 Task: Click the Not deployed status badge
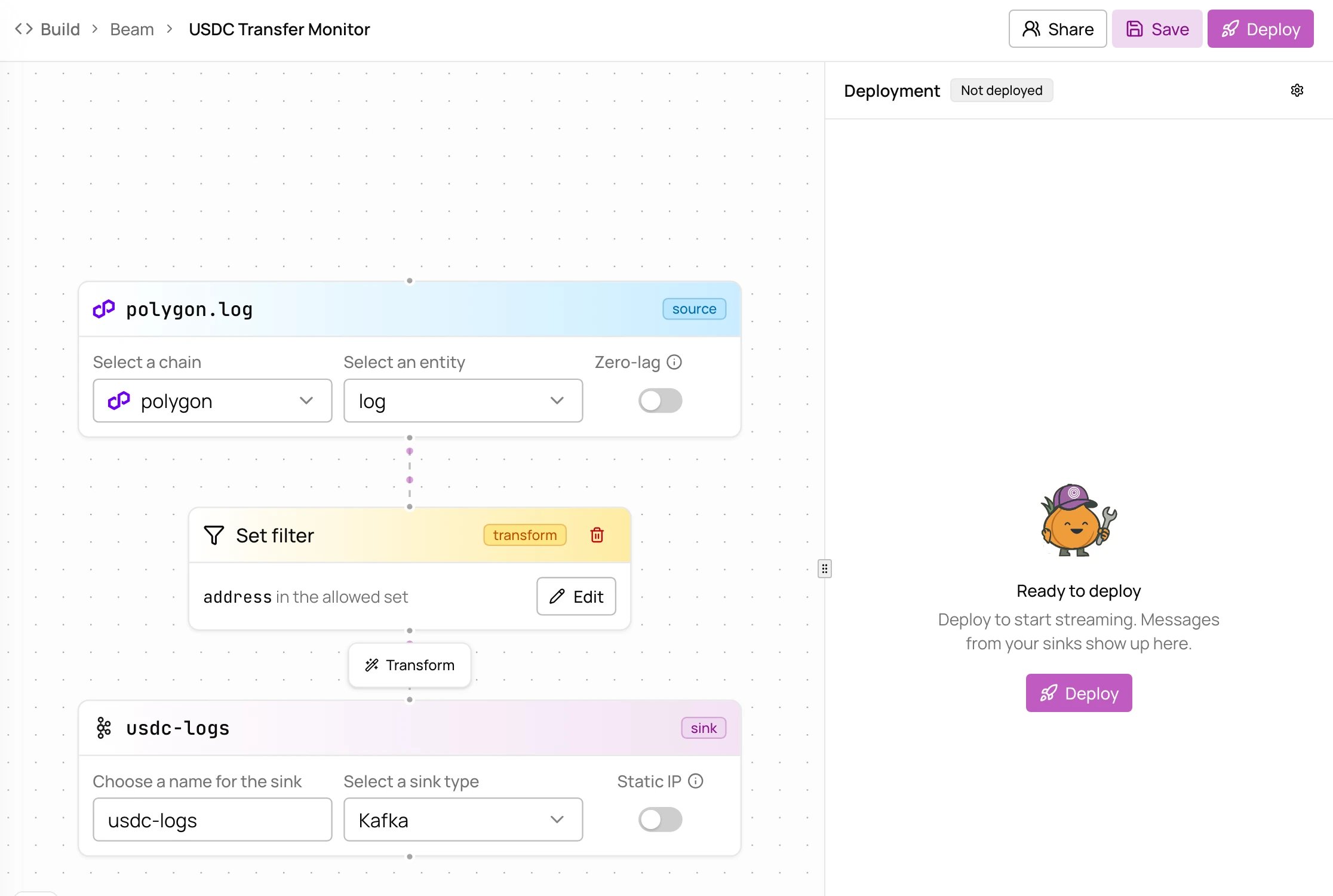[1002, 90]
